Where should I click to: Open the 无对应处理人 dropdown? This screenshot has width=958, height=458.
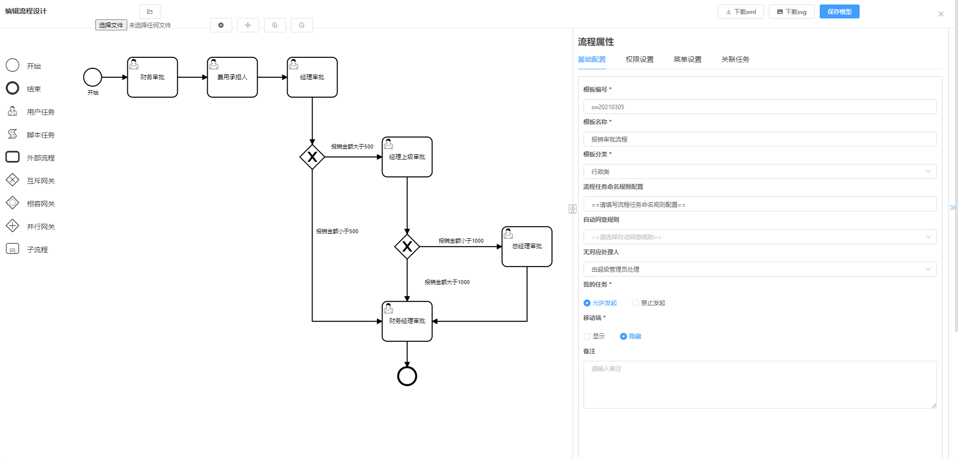point(760,269)
